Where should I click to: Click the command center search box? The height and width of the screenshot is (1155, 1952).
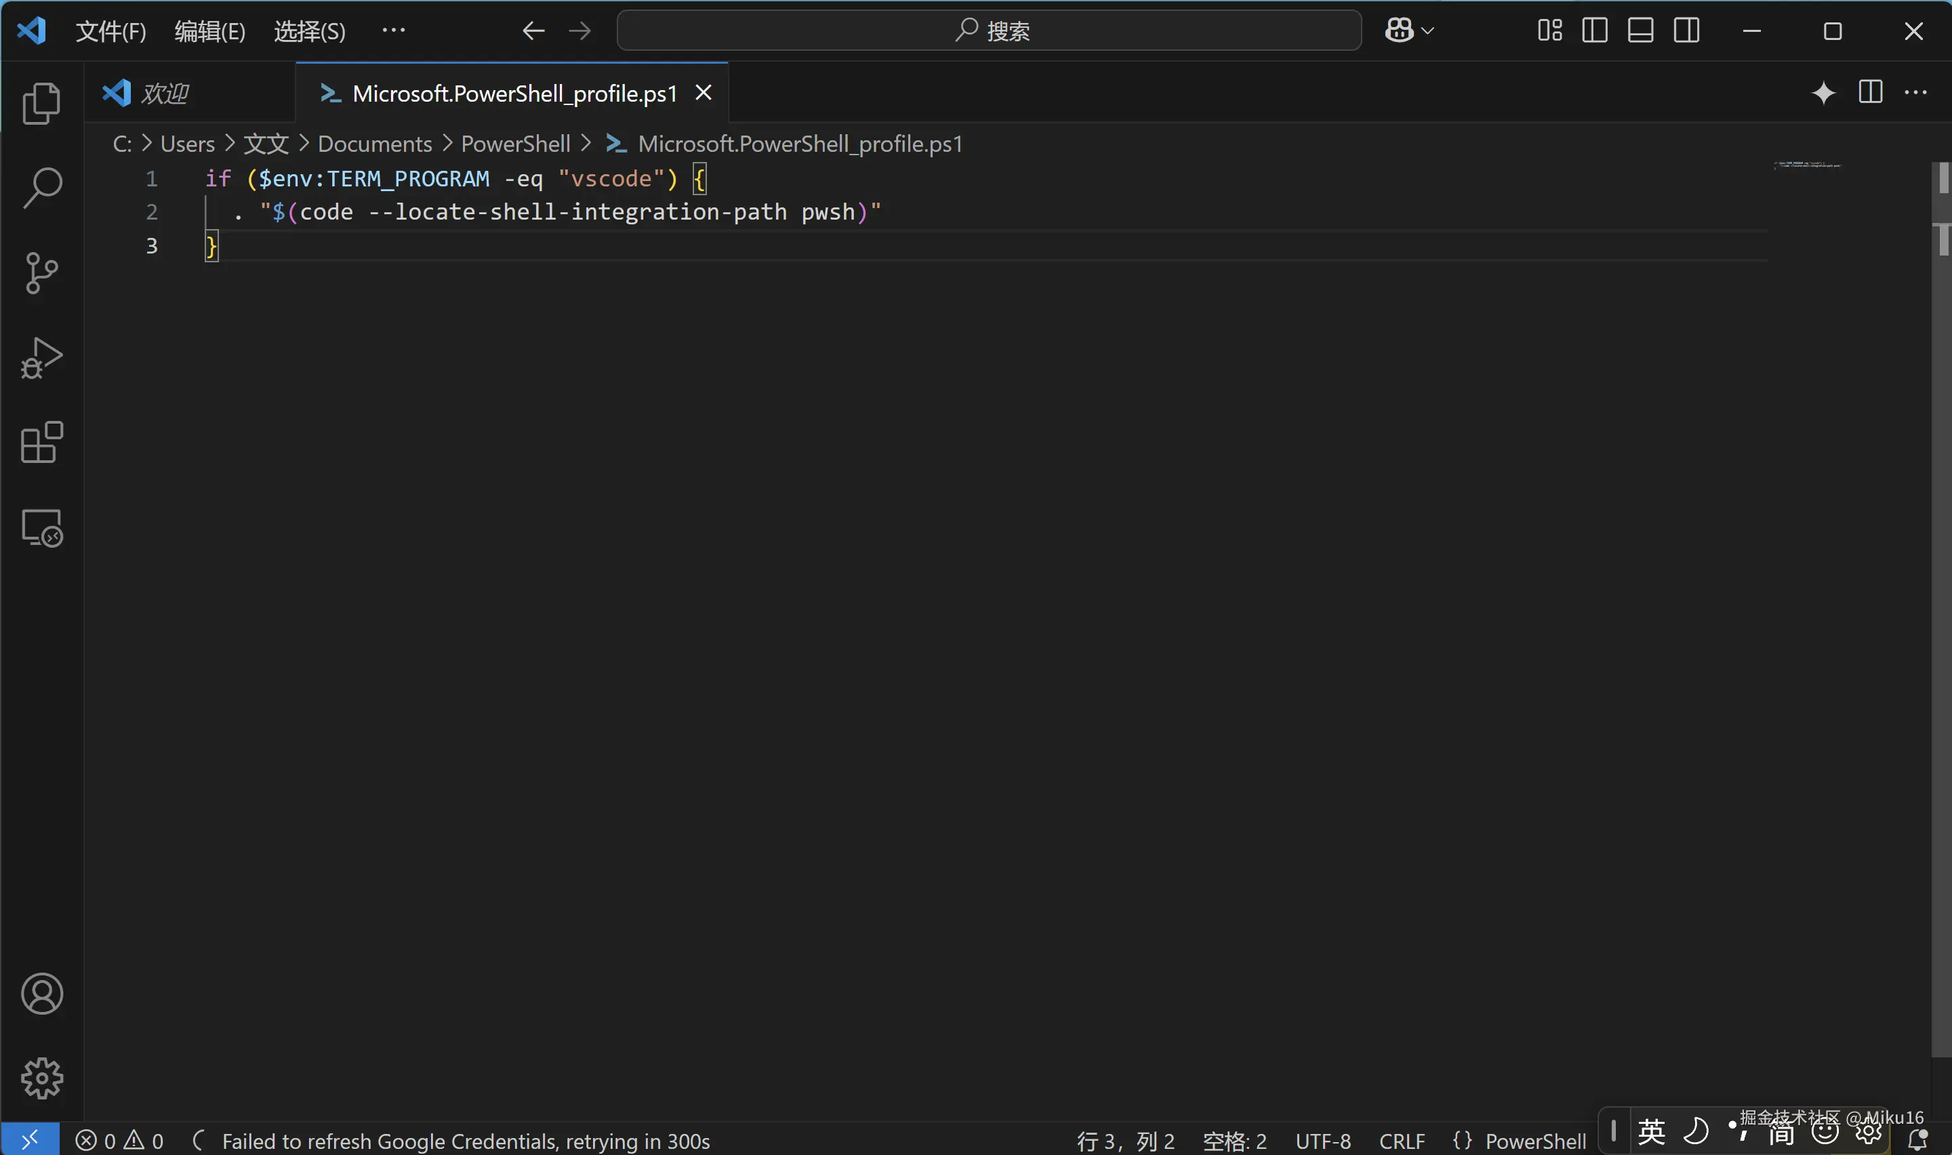coord(989,31)
